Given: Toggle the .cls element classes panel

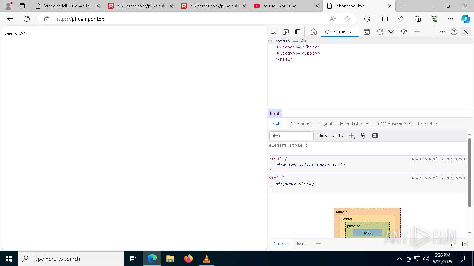Looking at the screenshot, I should pos(338,136).
